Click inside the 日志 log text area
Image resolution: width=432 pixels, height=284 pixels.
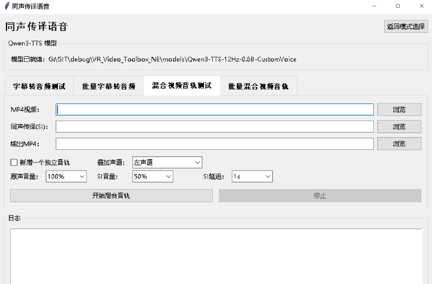[x=216, y=257]
